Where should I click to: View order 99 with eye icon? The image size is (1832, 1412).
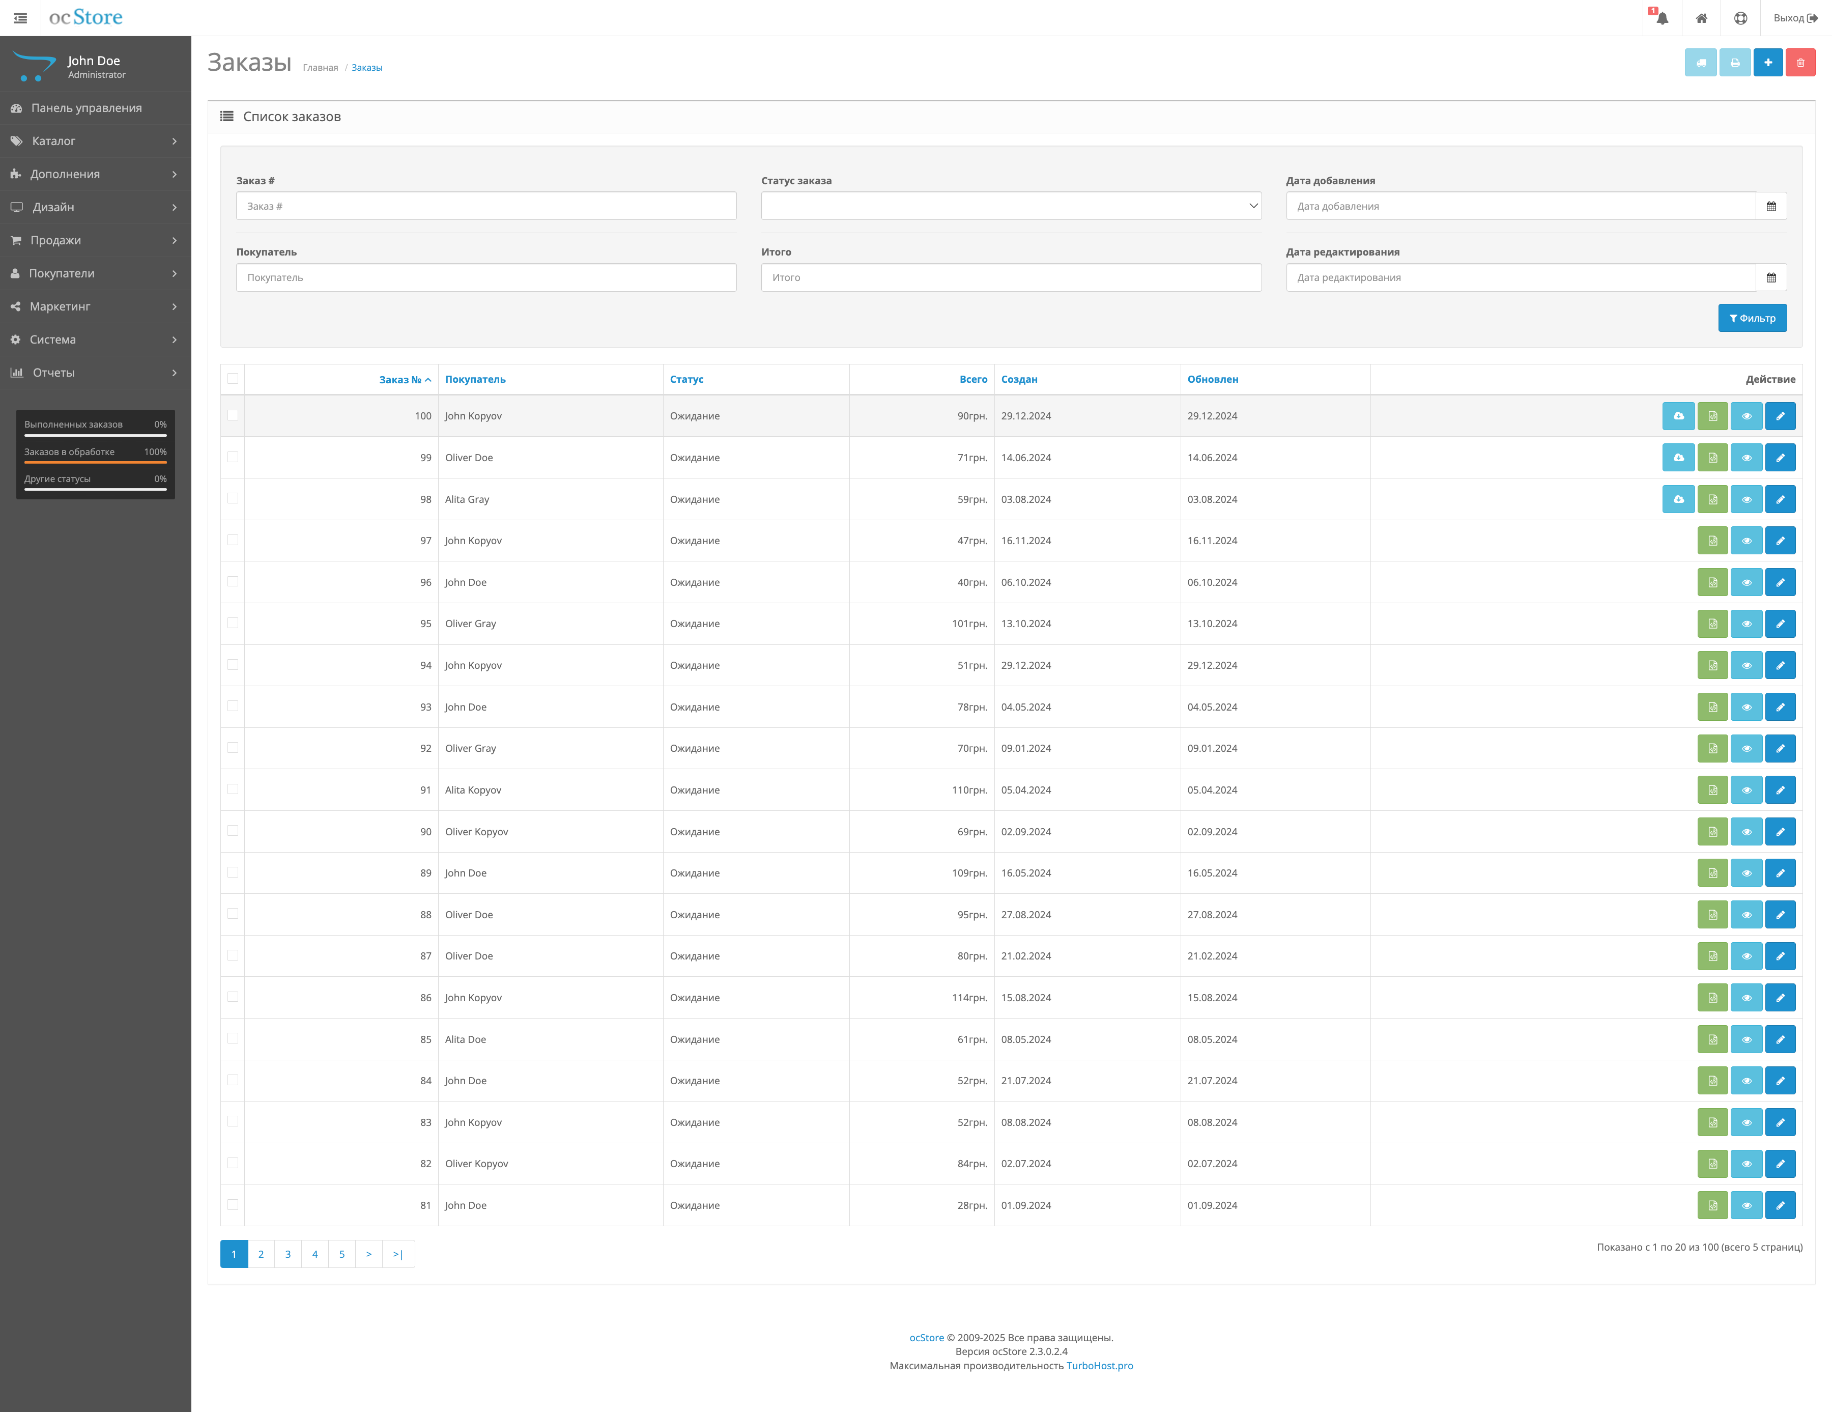[x=1747, y=457]
